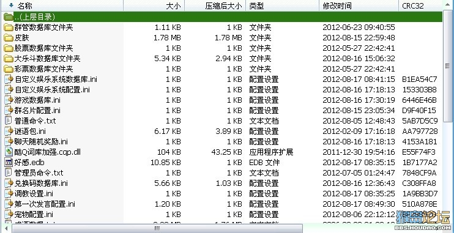This screenshot has height=233, width=454.
Task: Click the 兑换码数据库.ini file icon
Action: pyautogui.click(x=9, y=183)
